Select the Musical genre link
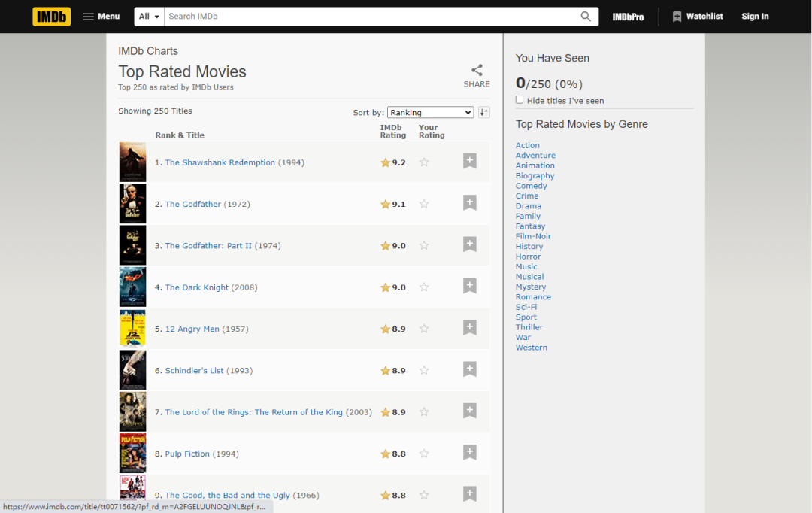The height and width of the screenshot is (513, 812). pyautogui.click(x=530, y=277)
